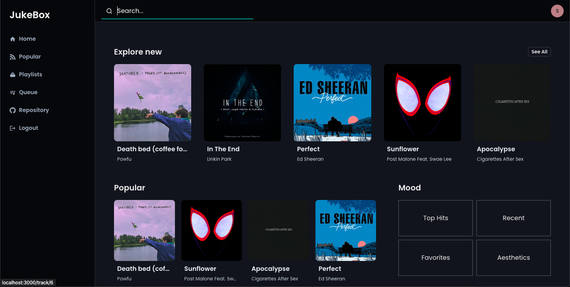570x287 pixels.
Task: Open Perfect cover in Explore new
Action: pos(332,102)
